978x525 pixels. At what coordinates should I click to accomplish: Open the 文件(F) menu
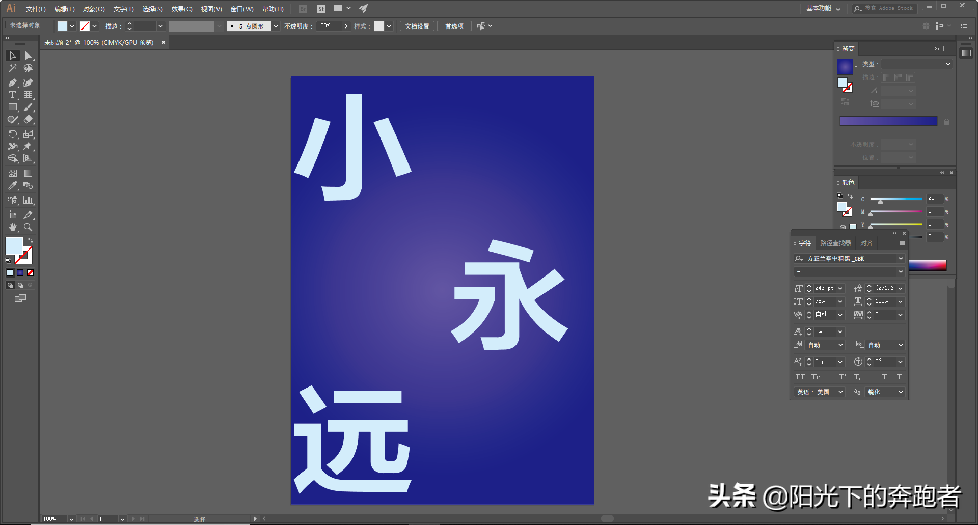click(x=36, y=9)
